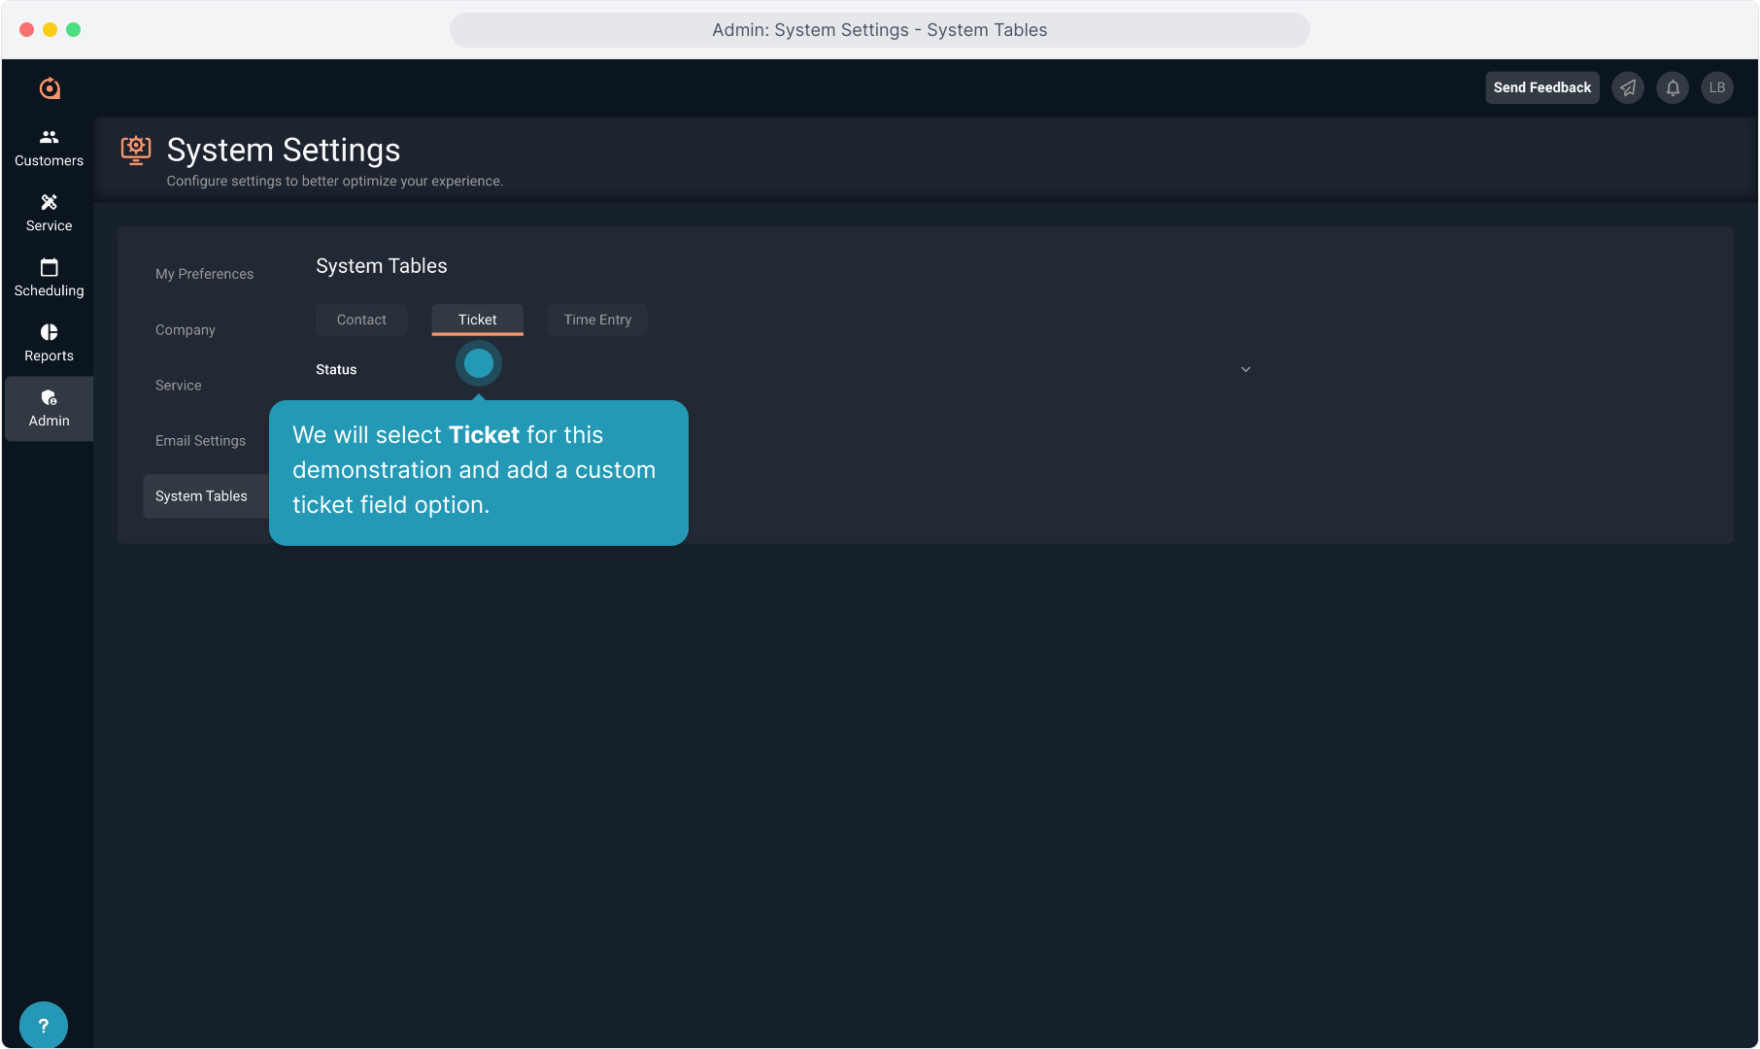Viewport: 1760px width, 1049px height.
Task: Open notifications bell
Action: [x=1673, y=87]
